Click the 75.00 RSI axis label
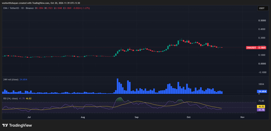 pyautogui.click(x=261, y=101)
